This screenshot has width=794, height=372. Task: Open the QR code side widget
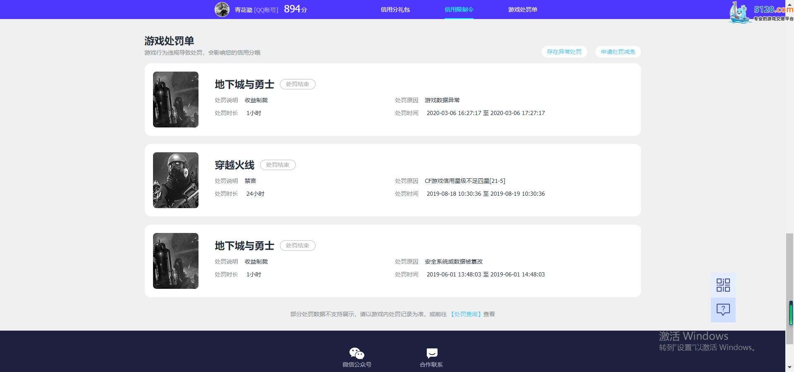(723, 285)
